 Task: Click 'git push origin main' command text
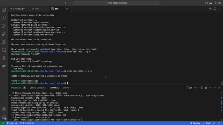pyautogui.click(x=93, y=95)
